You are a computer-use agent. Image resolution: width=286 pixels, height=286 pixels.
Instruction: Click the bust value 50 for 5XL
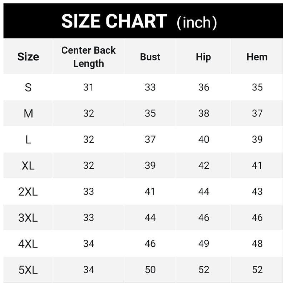150,270
